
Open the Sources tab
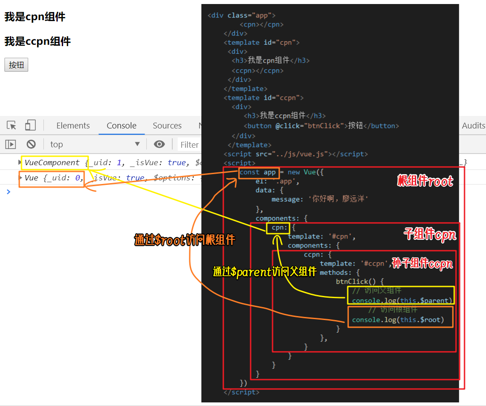[x=167, y=125]
